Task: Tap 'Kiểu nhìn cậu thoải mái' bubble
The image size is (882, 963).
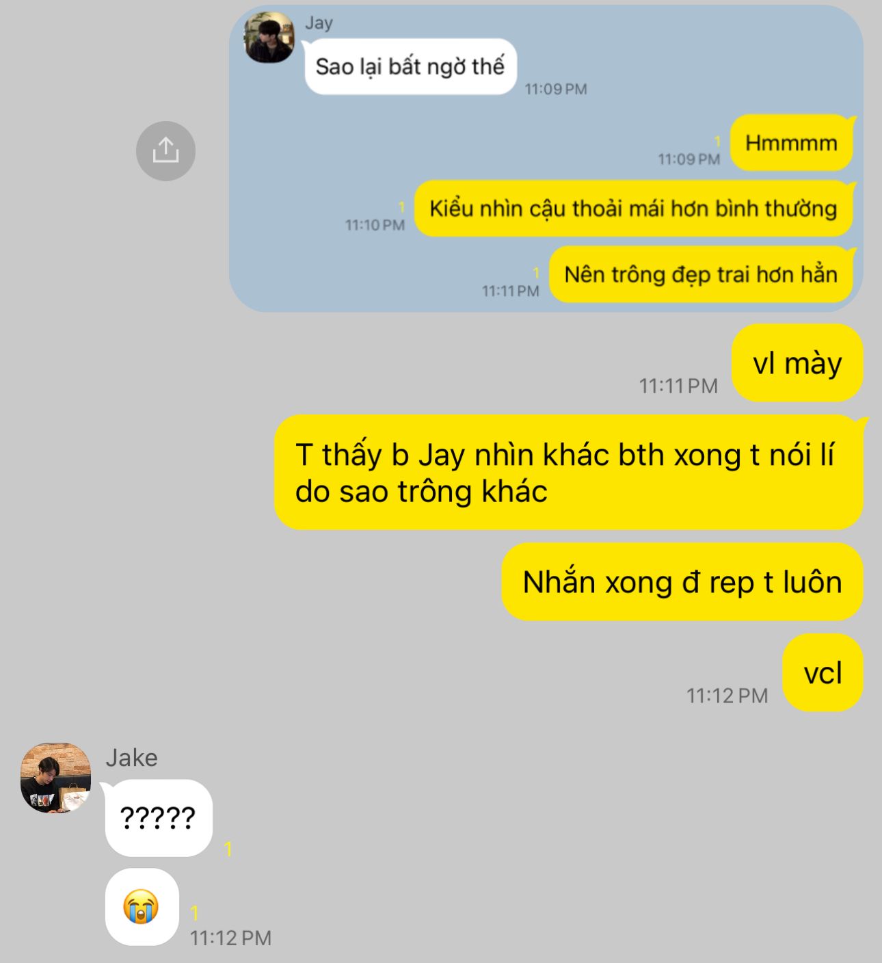Action: (x=634, y=209)
